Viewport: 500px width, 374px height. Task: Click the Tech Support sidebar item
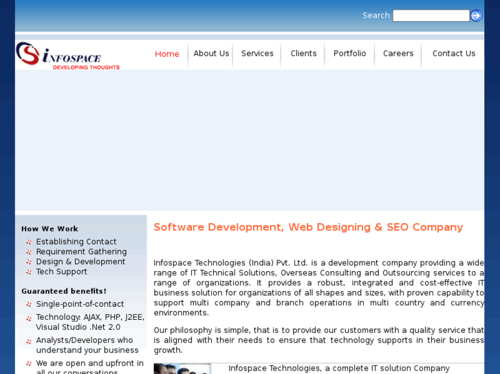click(x=61, y=272)
